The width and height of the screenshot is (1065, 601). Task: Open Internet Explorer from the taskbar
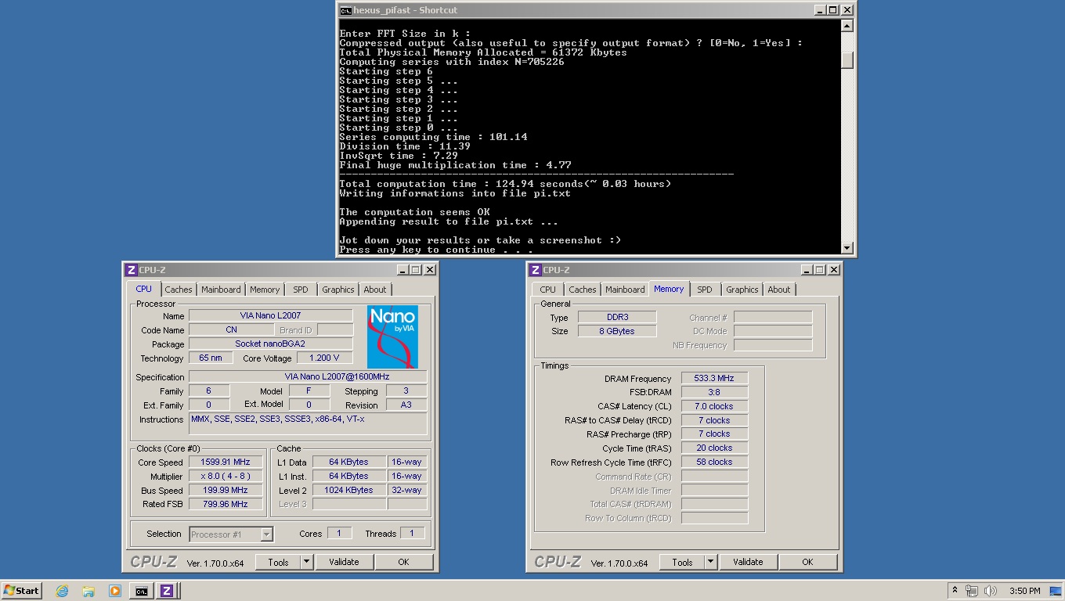[62, 591]
